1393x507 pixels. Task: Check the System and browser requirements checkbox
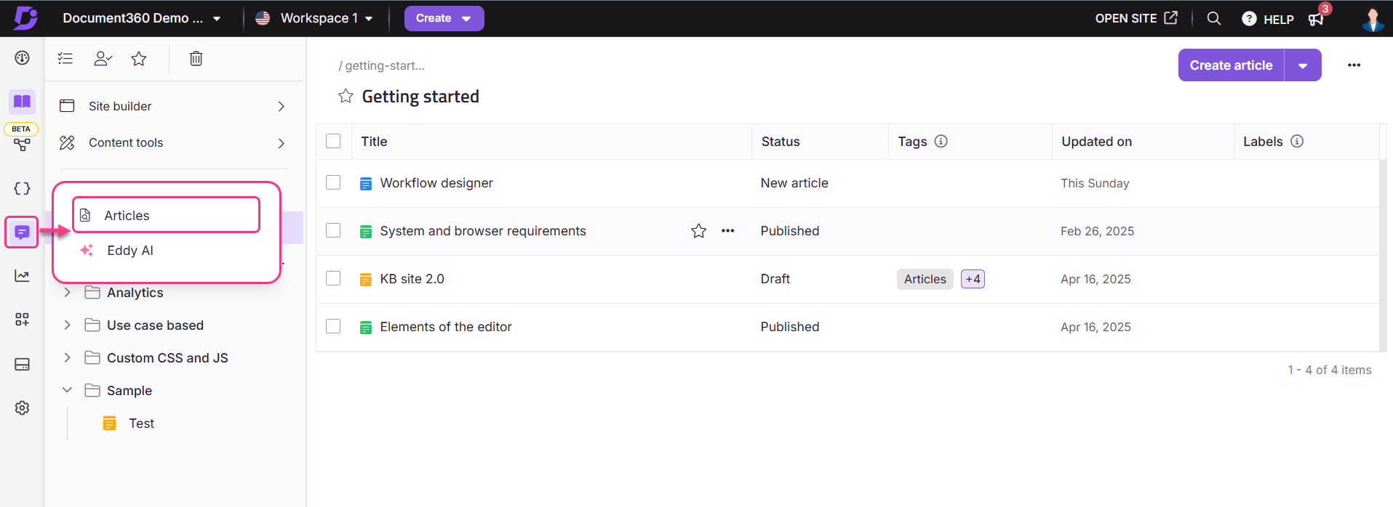333,230
